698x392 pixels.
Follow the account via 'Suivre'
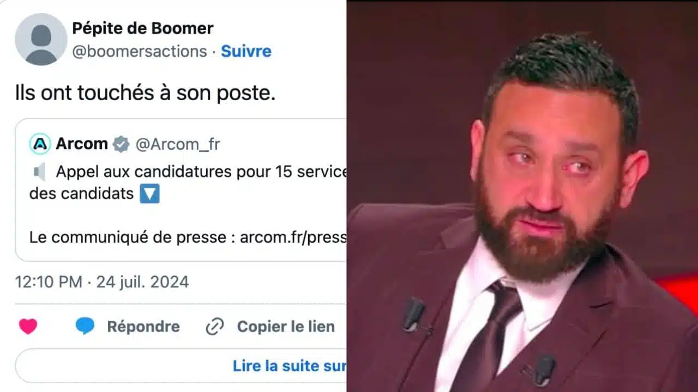pos(246,51)
